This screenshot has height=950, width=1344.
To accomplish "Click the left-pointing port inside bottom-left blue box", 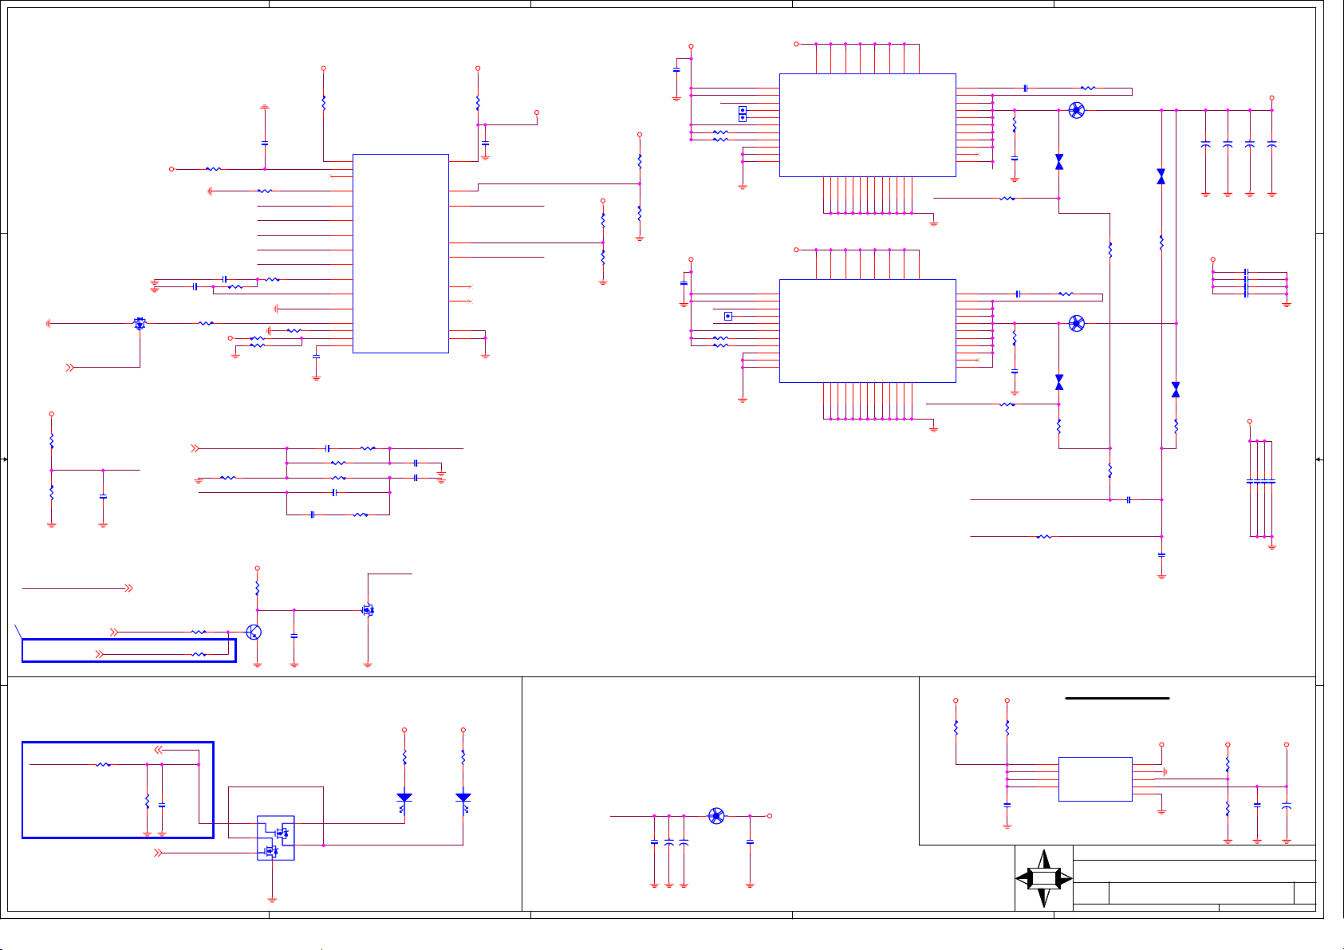I will [x=159, y=750].
